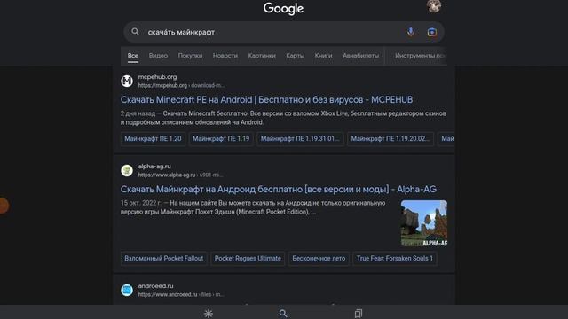Image resolution: width=568 pixels, height=319 pixels.
Task: Click the Бесконечное лето chip
Action: pyautogui.click(x=319, y=259)
